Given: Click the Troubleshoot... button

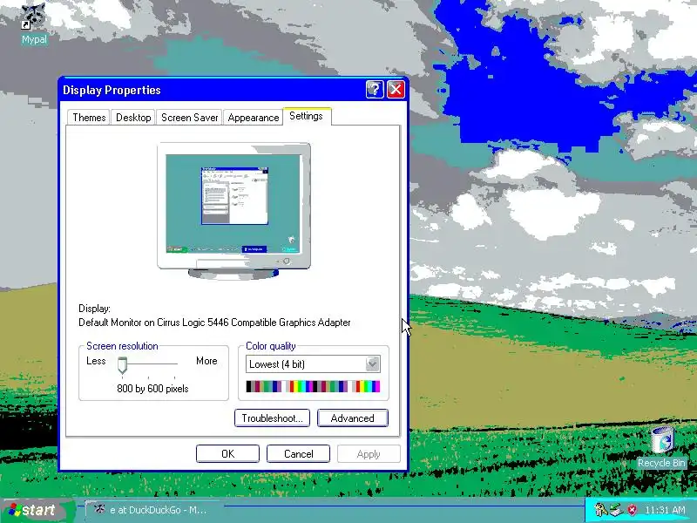Looking at the screenshot, I should click(272, 418).
